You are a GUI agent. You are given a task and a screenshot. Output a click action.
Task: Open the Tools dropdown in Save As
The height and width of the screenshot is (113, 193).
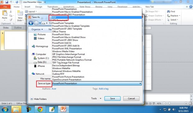pyautogui.click(x=96, y=98)
